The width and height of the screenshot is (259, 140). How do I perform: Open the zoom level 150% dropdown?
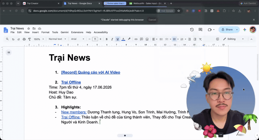(x=39, y=39)
